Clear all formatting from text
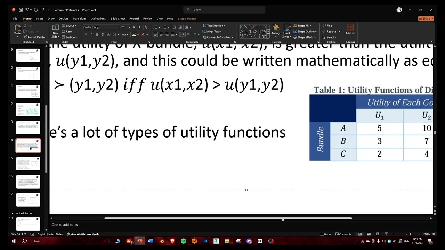Screen dimensions: 445x250 (146, 27)
